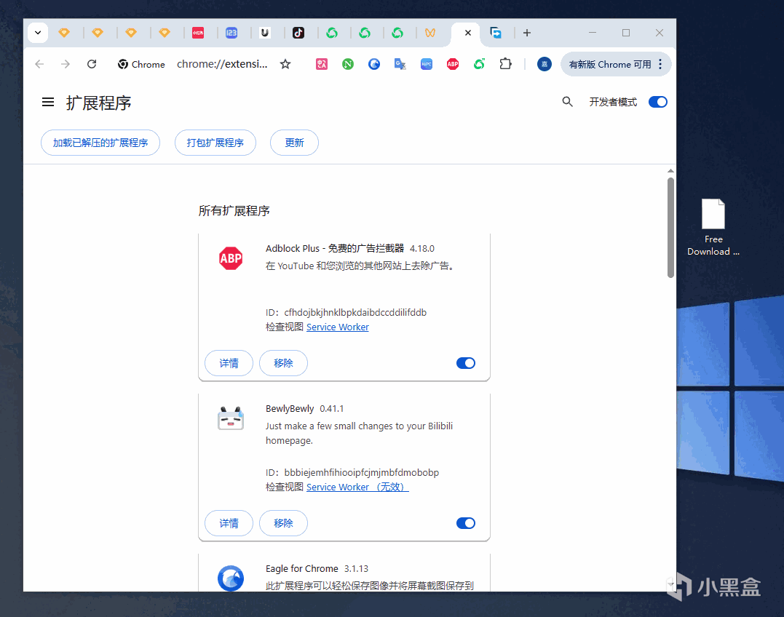The height and width of the screenshot is (617, 784).
Task: Select the Free Download desktop file
Action: [713, 227]
